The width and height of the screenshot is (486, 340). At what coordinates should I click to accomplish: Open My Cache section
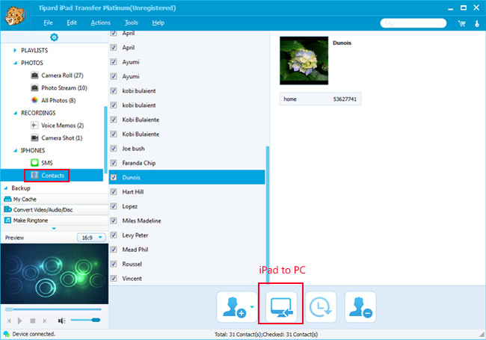55,199
